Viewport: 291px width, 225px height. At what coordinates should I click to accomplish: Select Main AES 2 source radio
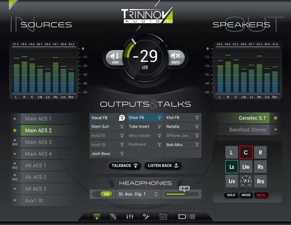15,130
